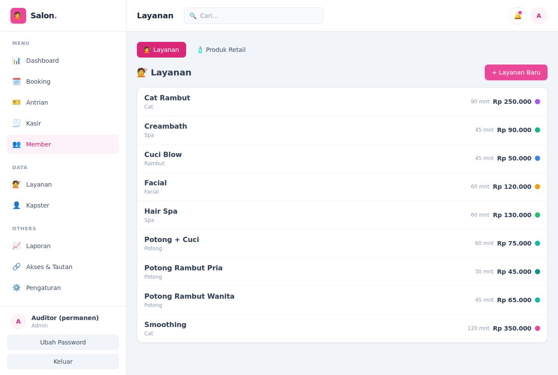Image resolution: width=558 pixels, height=375 pixels.
Task: Click Ubah Password button
Action: [x=63, y=342]
